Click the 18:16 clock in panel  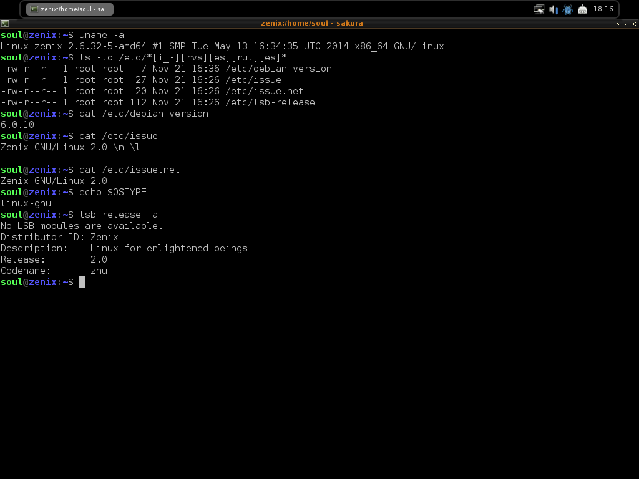[603, 9]
